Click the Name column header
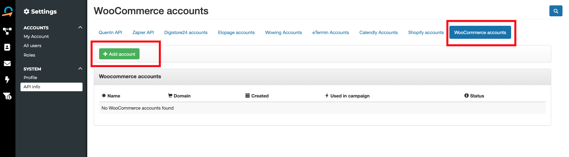The width and height of the screenshot is (569, 157). point(111,96)
